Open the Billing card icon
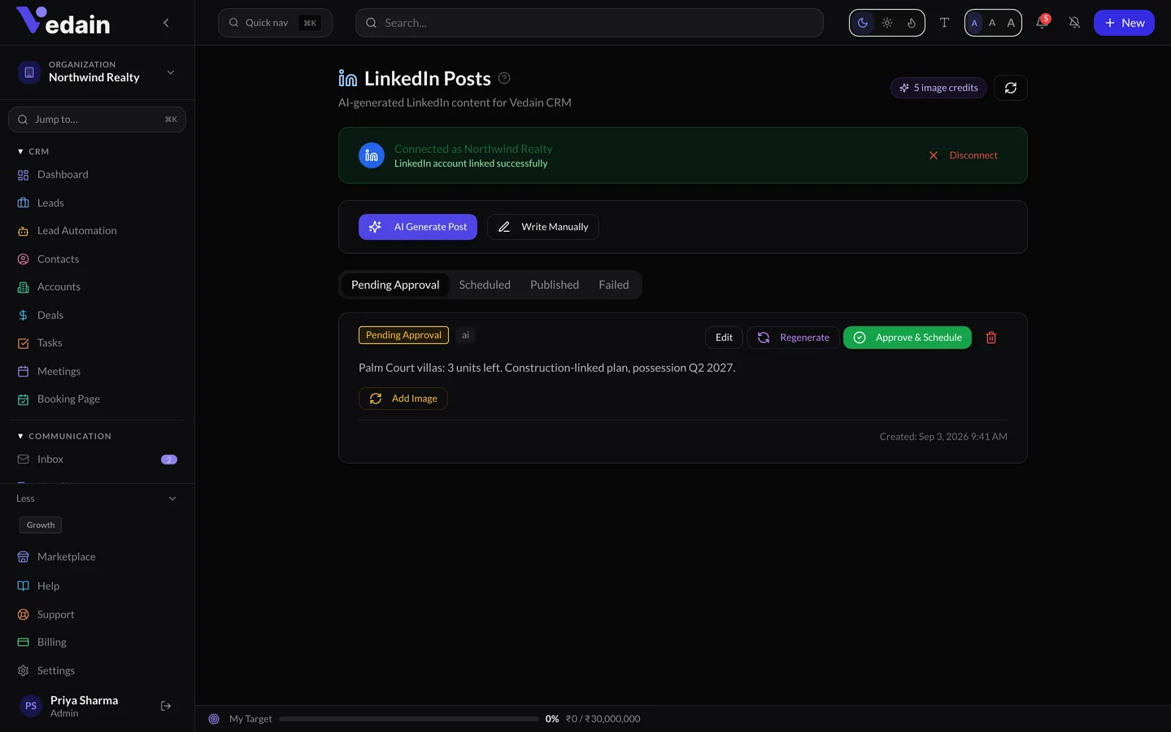1171x732 pixels. coord(23,643)
